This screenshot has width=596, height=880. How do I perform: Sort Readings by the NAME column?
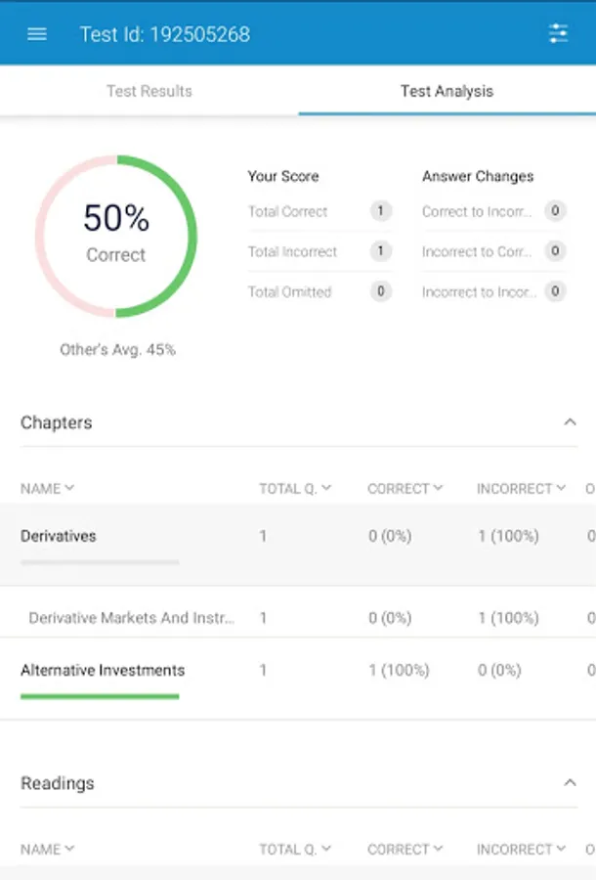(x=47, y=849)
